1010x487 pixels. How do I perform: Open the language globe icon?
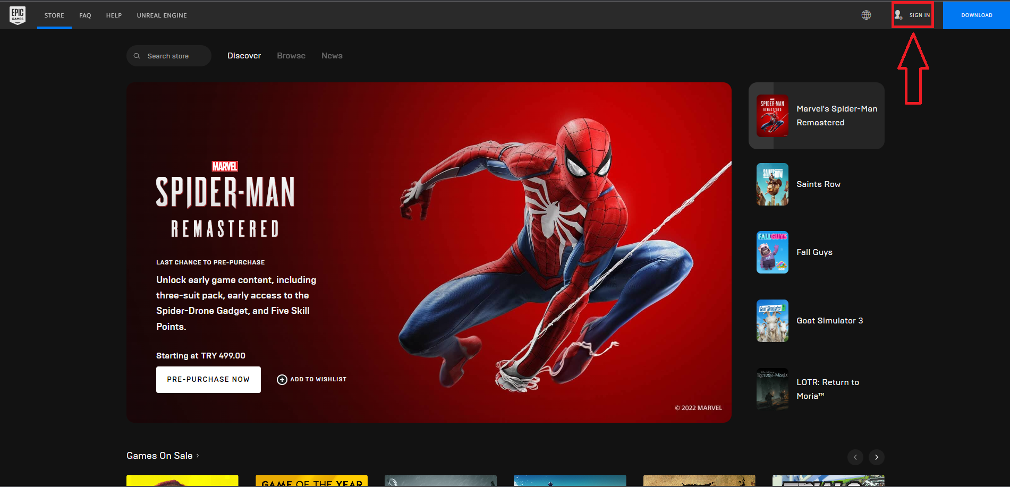click(866, 15)
